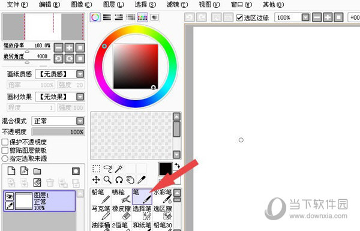Select the eyedropper color picker tool
The image size is (360, 231).
click(142, 180)
